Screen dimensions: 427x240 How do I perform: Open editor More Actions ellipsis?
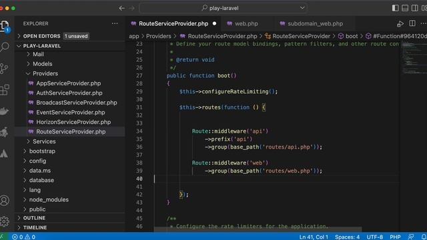(x=424, y=24)
